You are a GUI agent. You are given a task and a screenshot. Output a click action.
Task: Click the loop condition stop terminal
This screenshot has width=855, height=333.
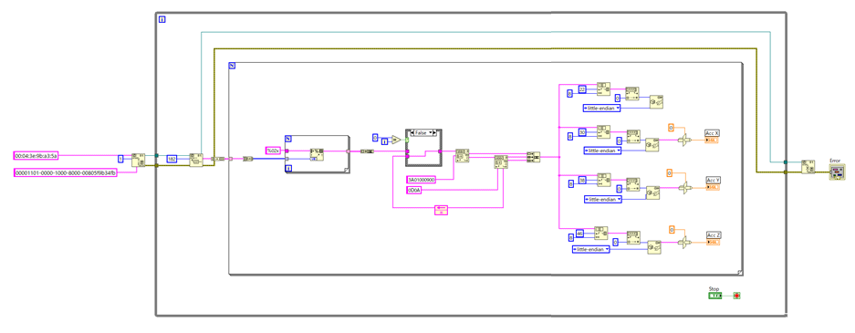737,296
